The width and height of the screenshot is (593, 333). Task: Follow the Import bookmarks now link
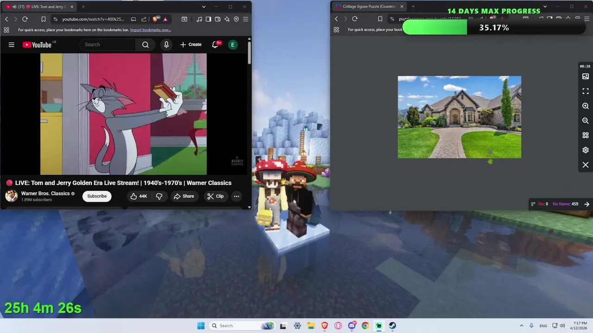(x=151, y=30)
